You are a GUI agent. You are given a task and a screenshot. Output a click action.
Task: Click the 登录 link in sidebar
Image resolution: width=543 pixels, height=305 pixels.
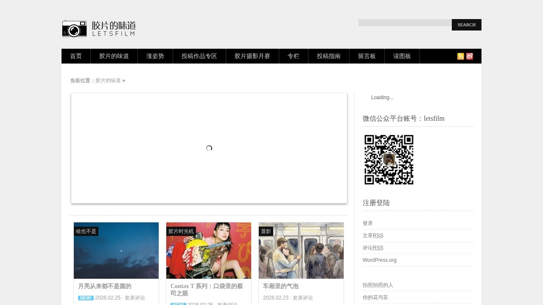368,223
